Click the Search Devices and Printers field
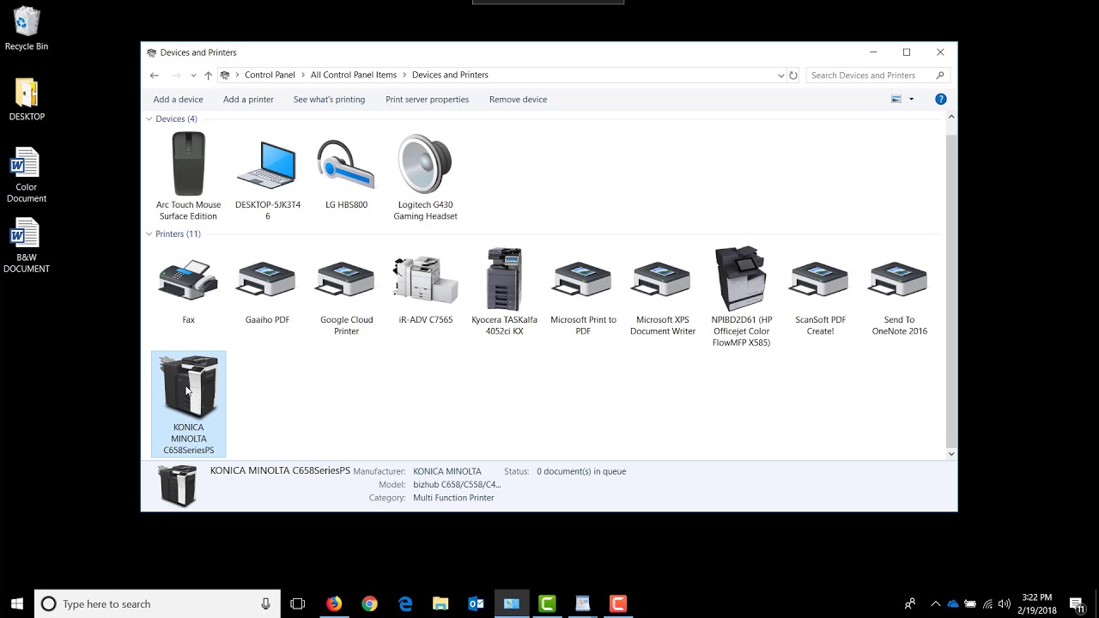 877,76
